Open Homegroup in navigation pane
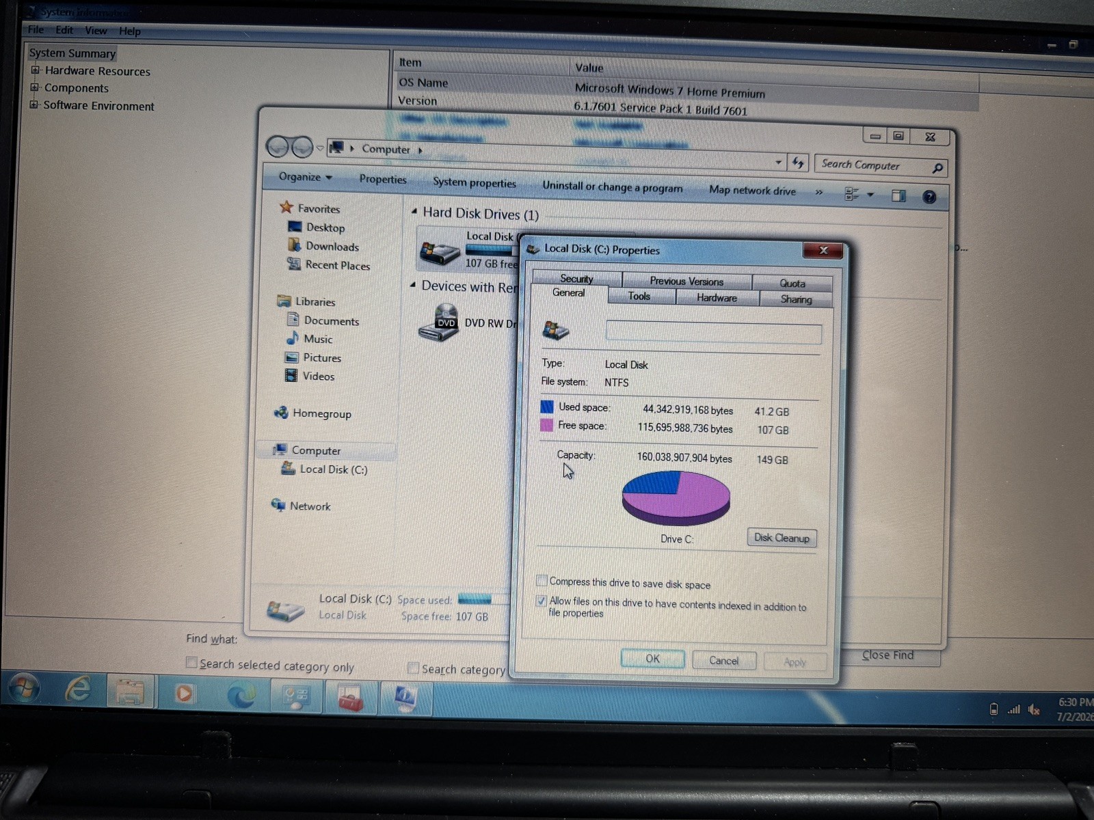Image resolution: width=1094 pixels, height=820 pixels. click(x=321, y=413)
